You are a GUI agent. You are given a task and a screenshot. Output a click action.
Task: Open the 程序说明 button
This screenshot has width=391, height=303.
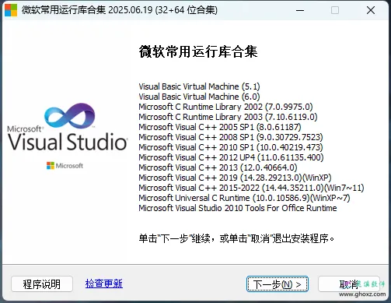(x=42, y=284)
